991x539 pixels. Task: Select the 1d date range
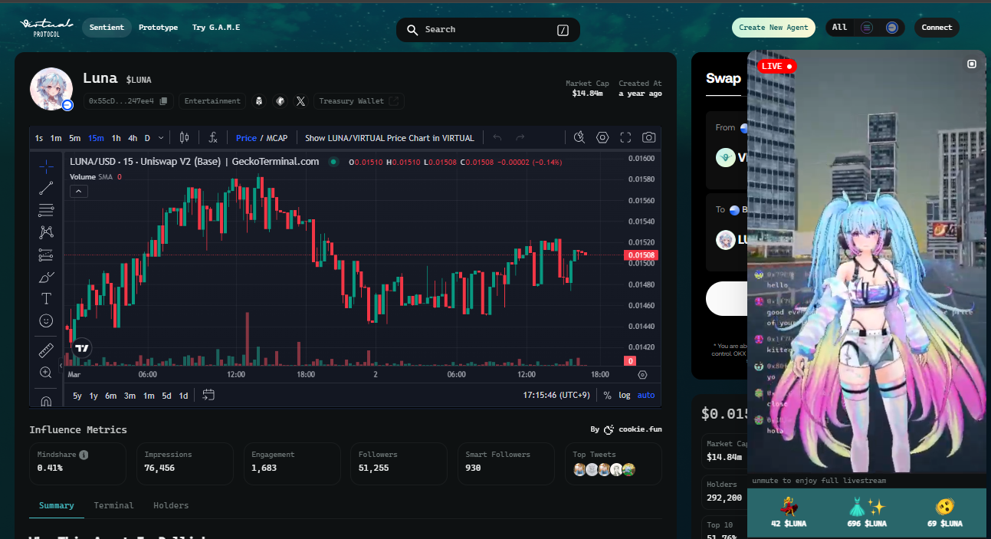[183, 396]
